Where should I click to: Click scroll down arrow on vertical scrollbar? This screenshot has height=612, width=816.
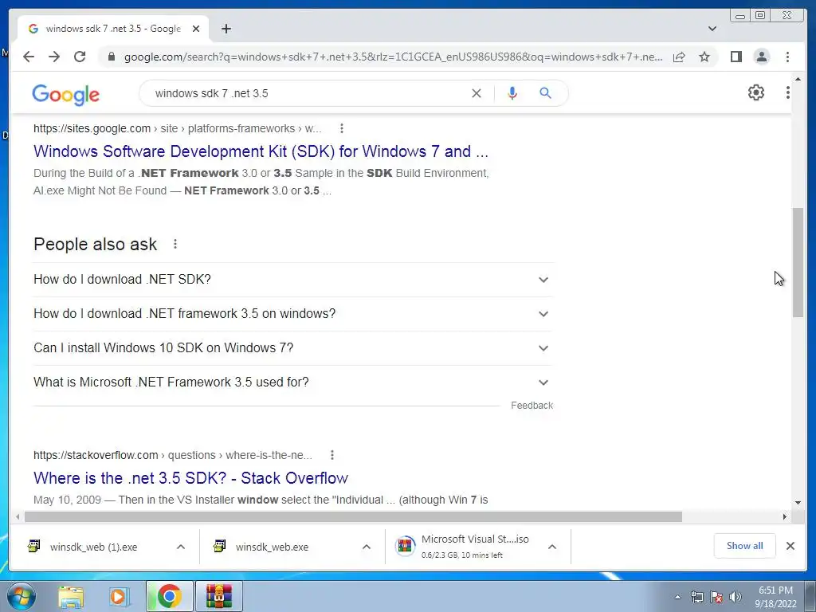pos(798,503)
